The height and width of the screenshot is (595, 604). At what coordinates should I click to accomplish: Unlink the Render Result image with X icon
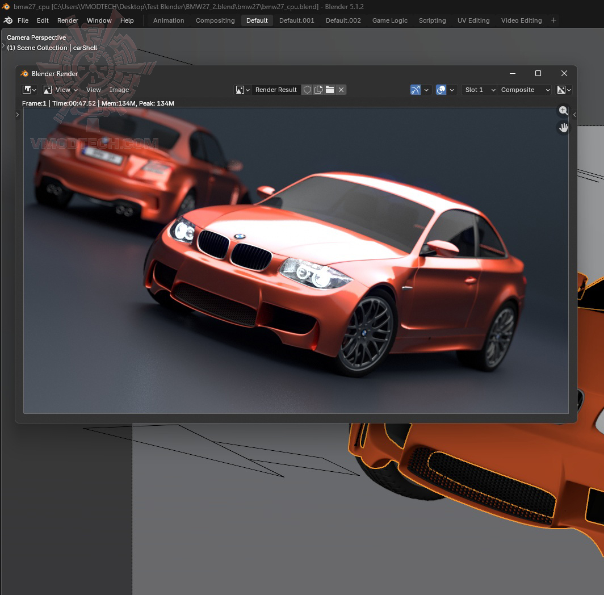[x=341, y=90]
